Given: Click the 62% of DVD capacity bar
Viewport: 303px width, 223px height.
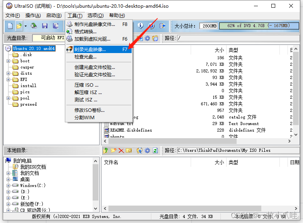Looking at the screenshot, I should point(259,26).
